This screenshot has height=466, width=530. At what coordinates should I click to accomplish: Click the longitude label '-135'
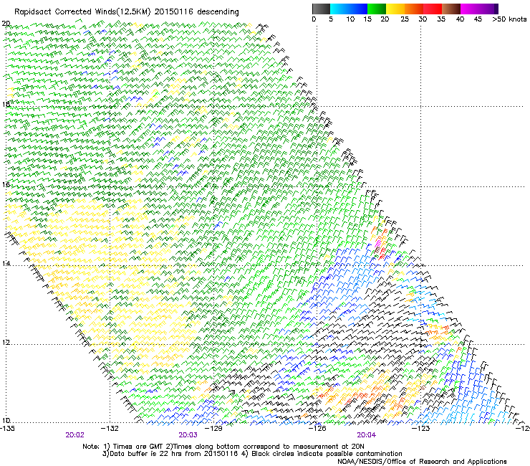[6, 429]
